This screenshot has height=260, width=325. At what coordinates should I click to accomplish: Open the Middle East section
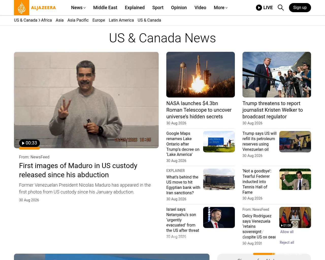(105, 8)
